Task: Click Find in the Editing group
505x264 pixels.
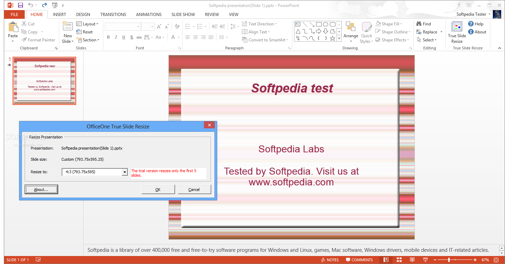Action: point(424,24)
